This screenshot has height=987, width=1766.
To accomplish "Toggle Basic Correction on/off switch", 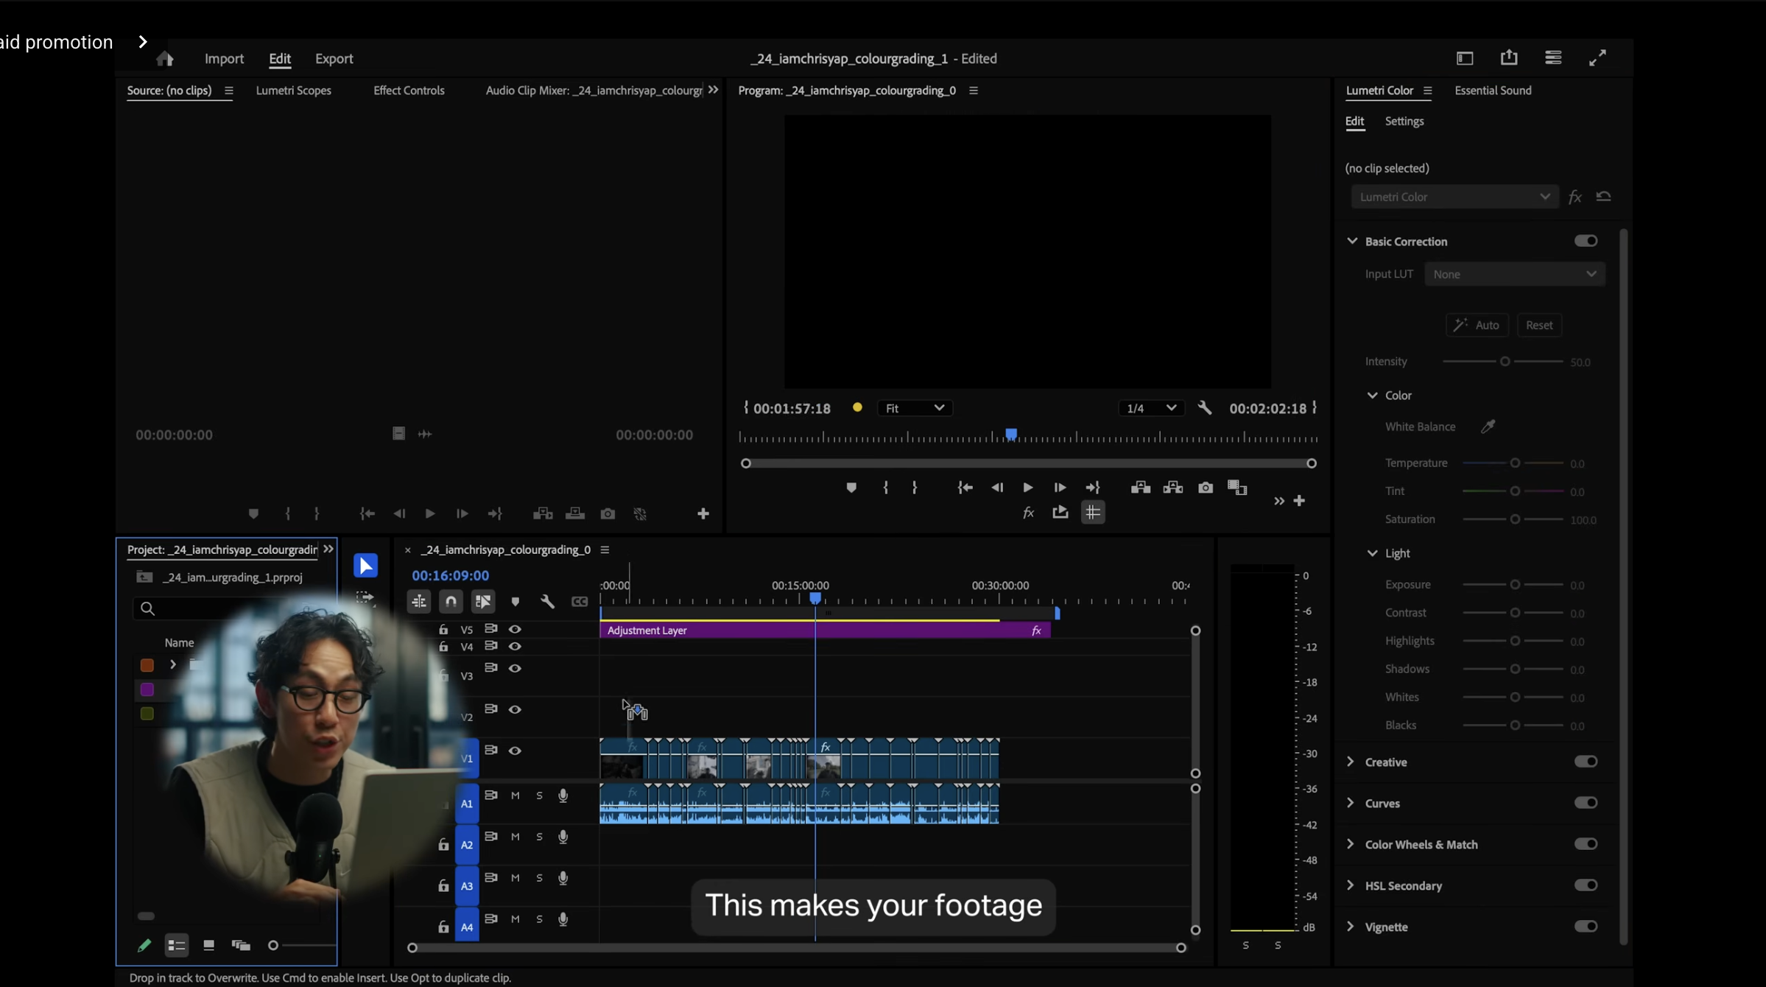I will point(1586,241).
